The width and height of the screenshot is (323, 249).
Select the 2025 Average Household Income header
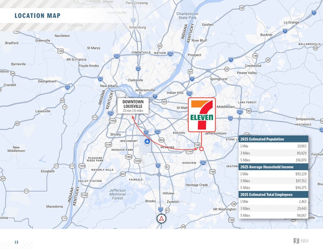tap(273, 167)
